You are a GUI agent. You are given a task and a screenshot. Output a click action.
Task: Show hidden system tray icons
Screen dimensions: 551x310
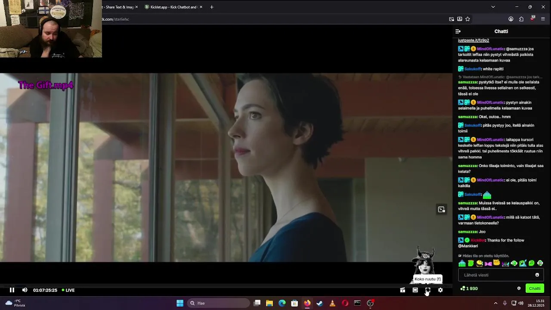pyautogui.click(x=495, y=303)
